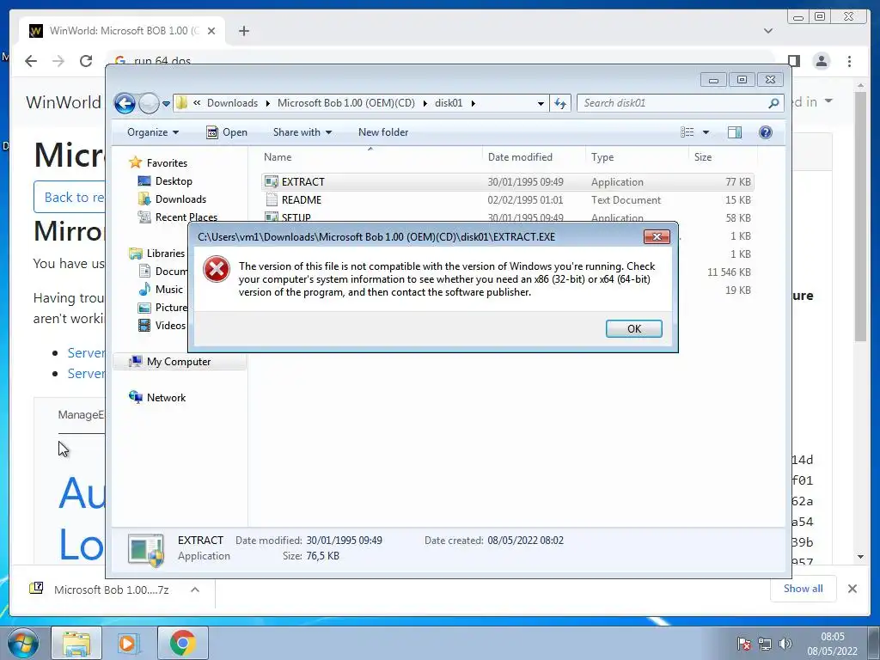880x660 pixels.
Task: Refresh the disk01 folder view
Action: pyautogui.click(x=560, y=103)
